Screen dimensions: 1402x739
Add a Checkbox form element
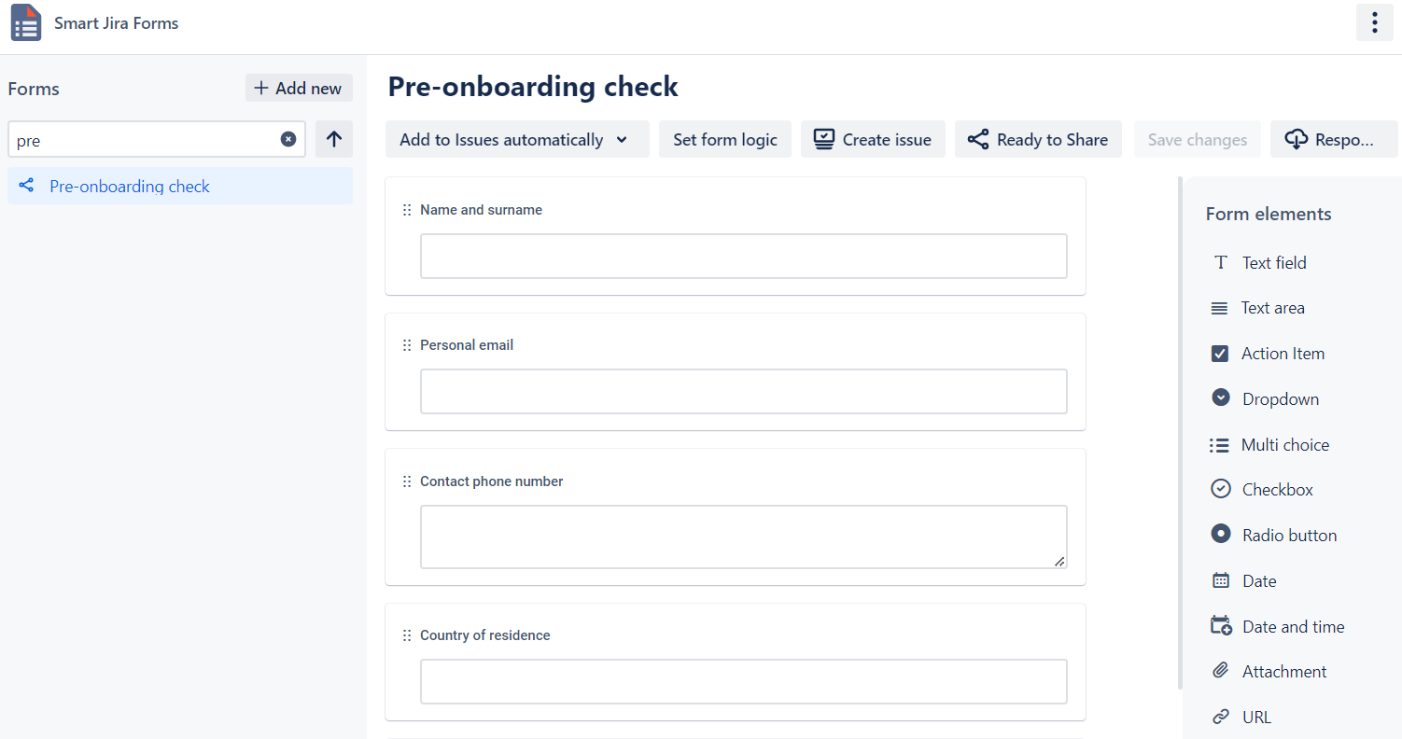tap(1277, 490)
